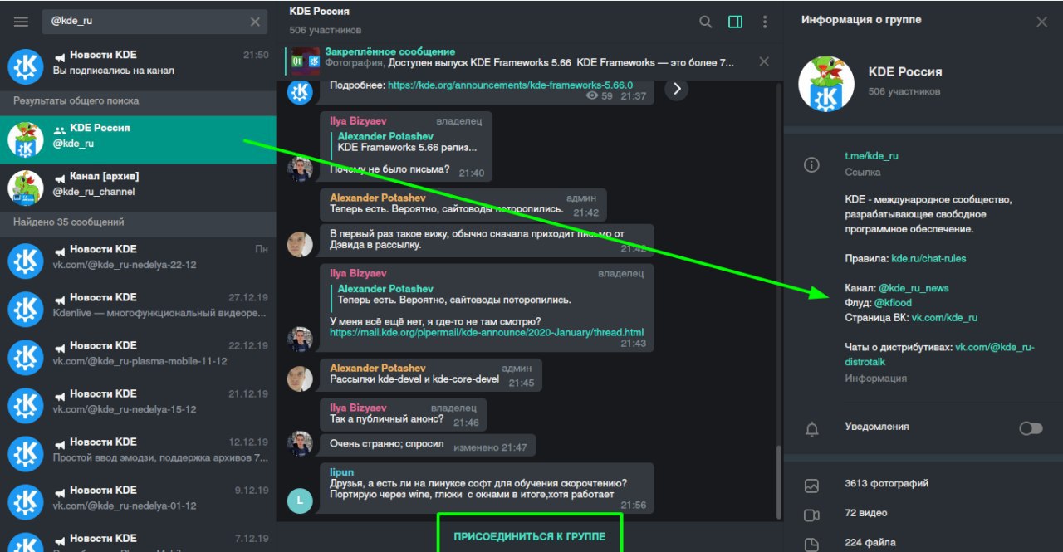1063x552 pixels.
Task: Open the 72 видео shared videos
Action: (x=865, y=513)
